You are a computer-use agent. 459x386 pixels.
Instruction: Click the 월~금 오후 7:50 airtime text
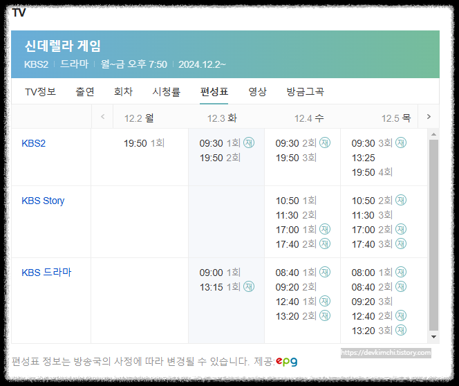(134, 64)
